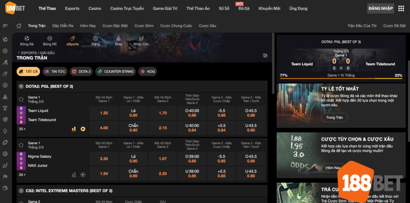Open the 188BET home logo
The width and height of the screenshot is (410, 203).
click(15, 8)
